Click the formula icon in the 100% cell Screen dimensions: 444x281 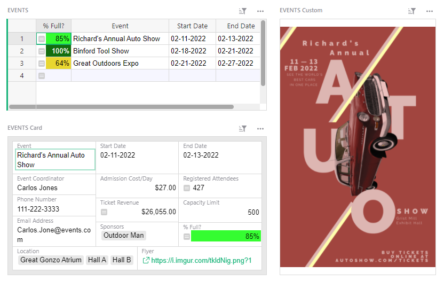[42, 51]
